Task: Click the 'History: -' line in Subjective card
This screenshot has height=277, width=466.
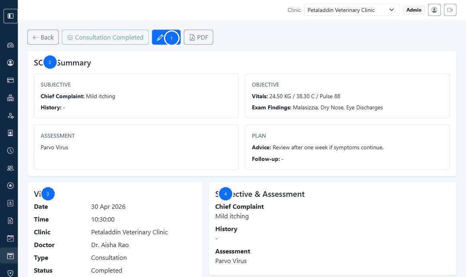Action: pyautogui.click(x=53, y=108)
